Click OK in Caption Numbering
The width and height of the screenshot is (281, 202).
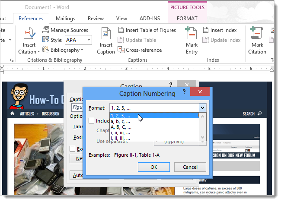(x=154, y=167)
